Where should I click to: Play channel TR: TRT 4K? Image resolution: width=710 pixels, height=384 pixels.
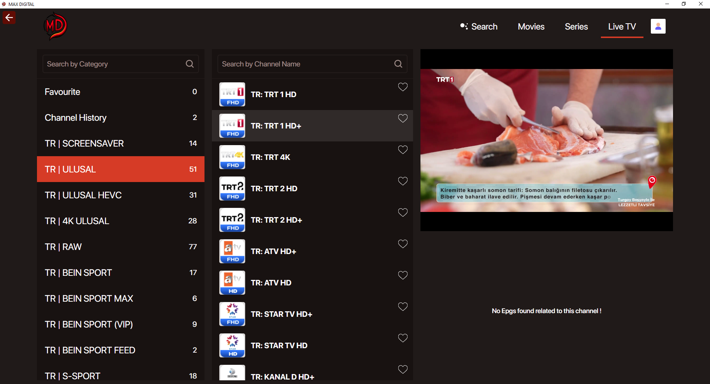tap(312, 157)
